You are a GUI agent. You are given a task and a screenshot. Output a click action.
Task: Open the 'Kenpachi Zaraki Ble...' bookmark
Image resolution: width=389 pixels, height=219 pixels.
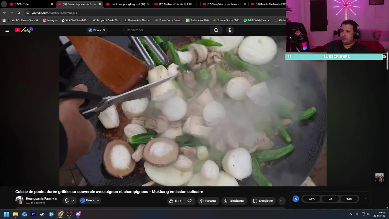pyautogui.click(x=106, y=20)
